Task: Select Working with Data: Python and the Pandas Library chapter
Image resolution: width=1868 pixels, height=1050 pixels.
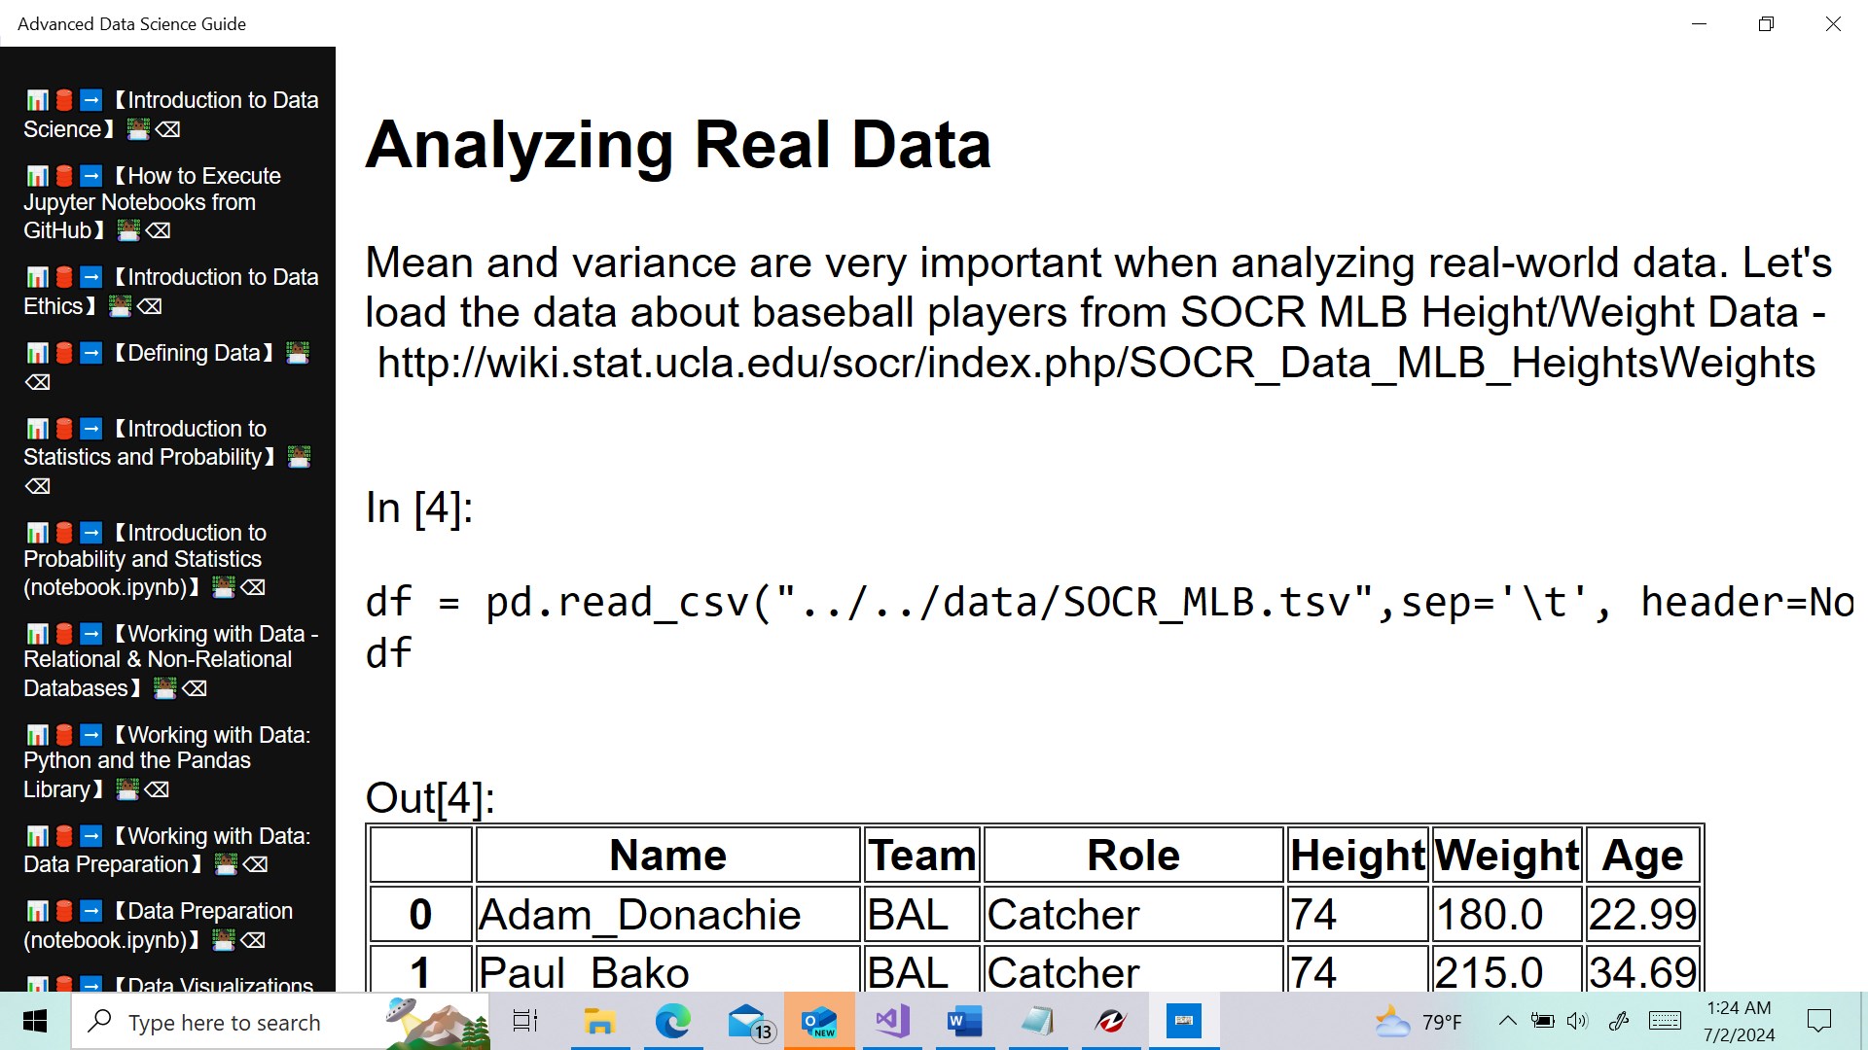Action: pyautogui.click(x=137, y=761)
